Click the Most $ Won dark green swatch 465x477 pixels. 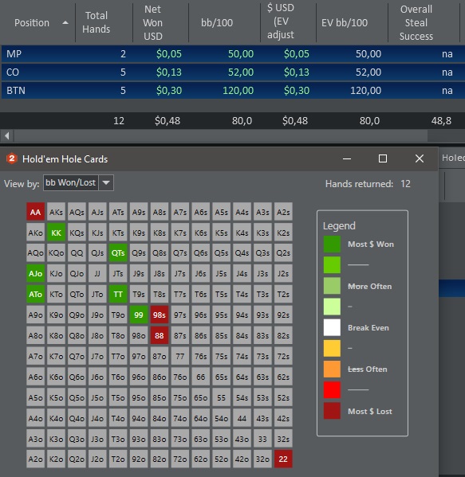click(332, 244)
